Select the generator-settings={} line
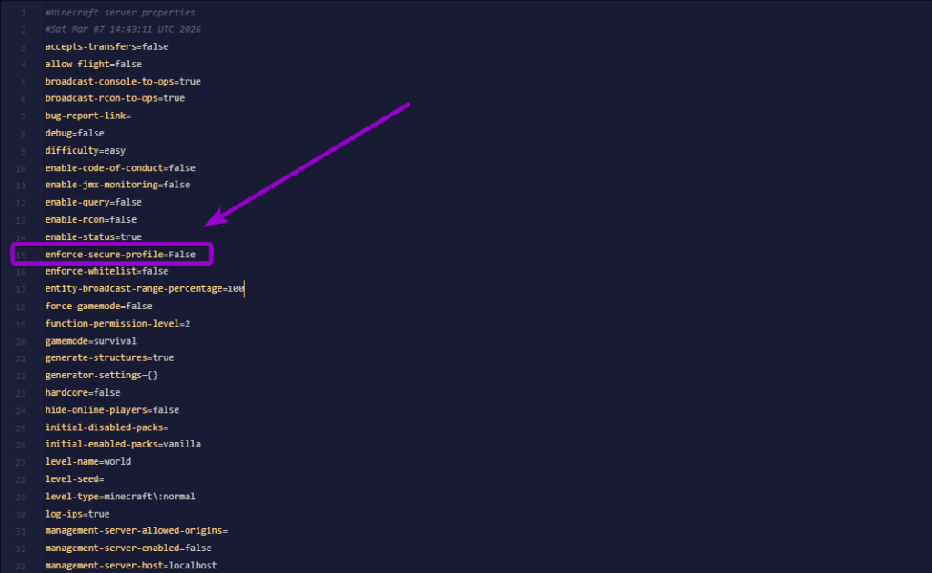Screen dimensions: 932x573 pyautogui.click(x=100, y=375)
